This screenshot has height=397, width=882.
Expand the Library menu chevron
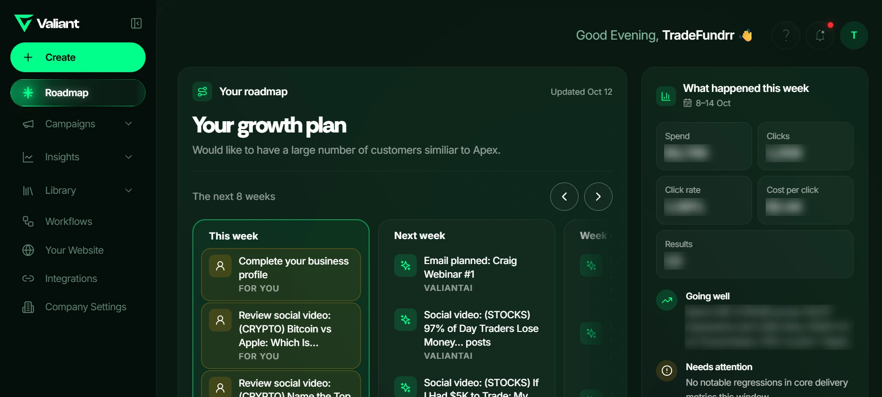(x=129, y=190)
